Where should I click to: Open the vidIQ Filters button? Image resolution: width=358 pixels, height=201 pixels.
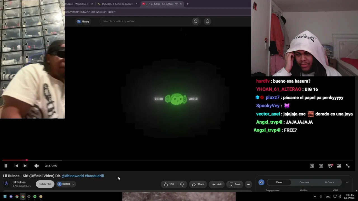coord(83,21)
